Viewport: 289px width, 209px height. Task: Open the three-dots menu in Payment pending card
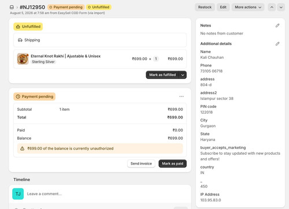tap(181, 96)
